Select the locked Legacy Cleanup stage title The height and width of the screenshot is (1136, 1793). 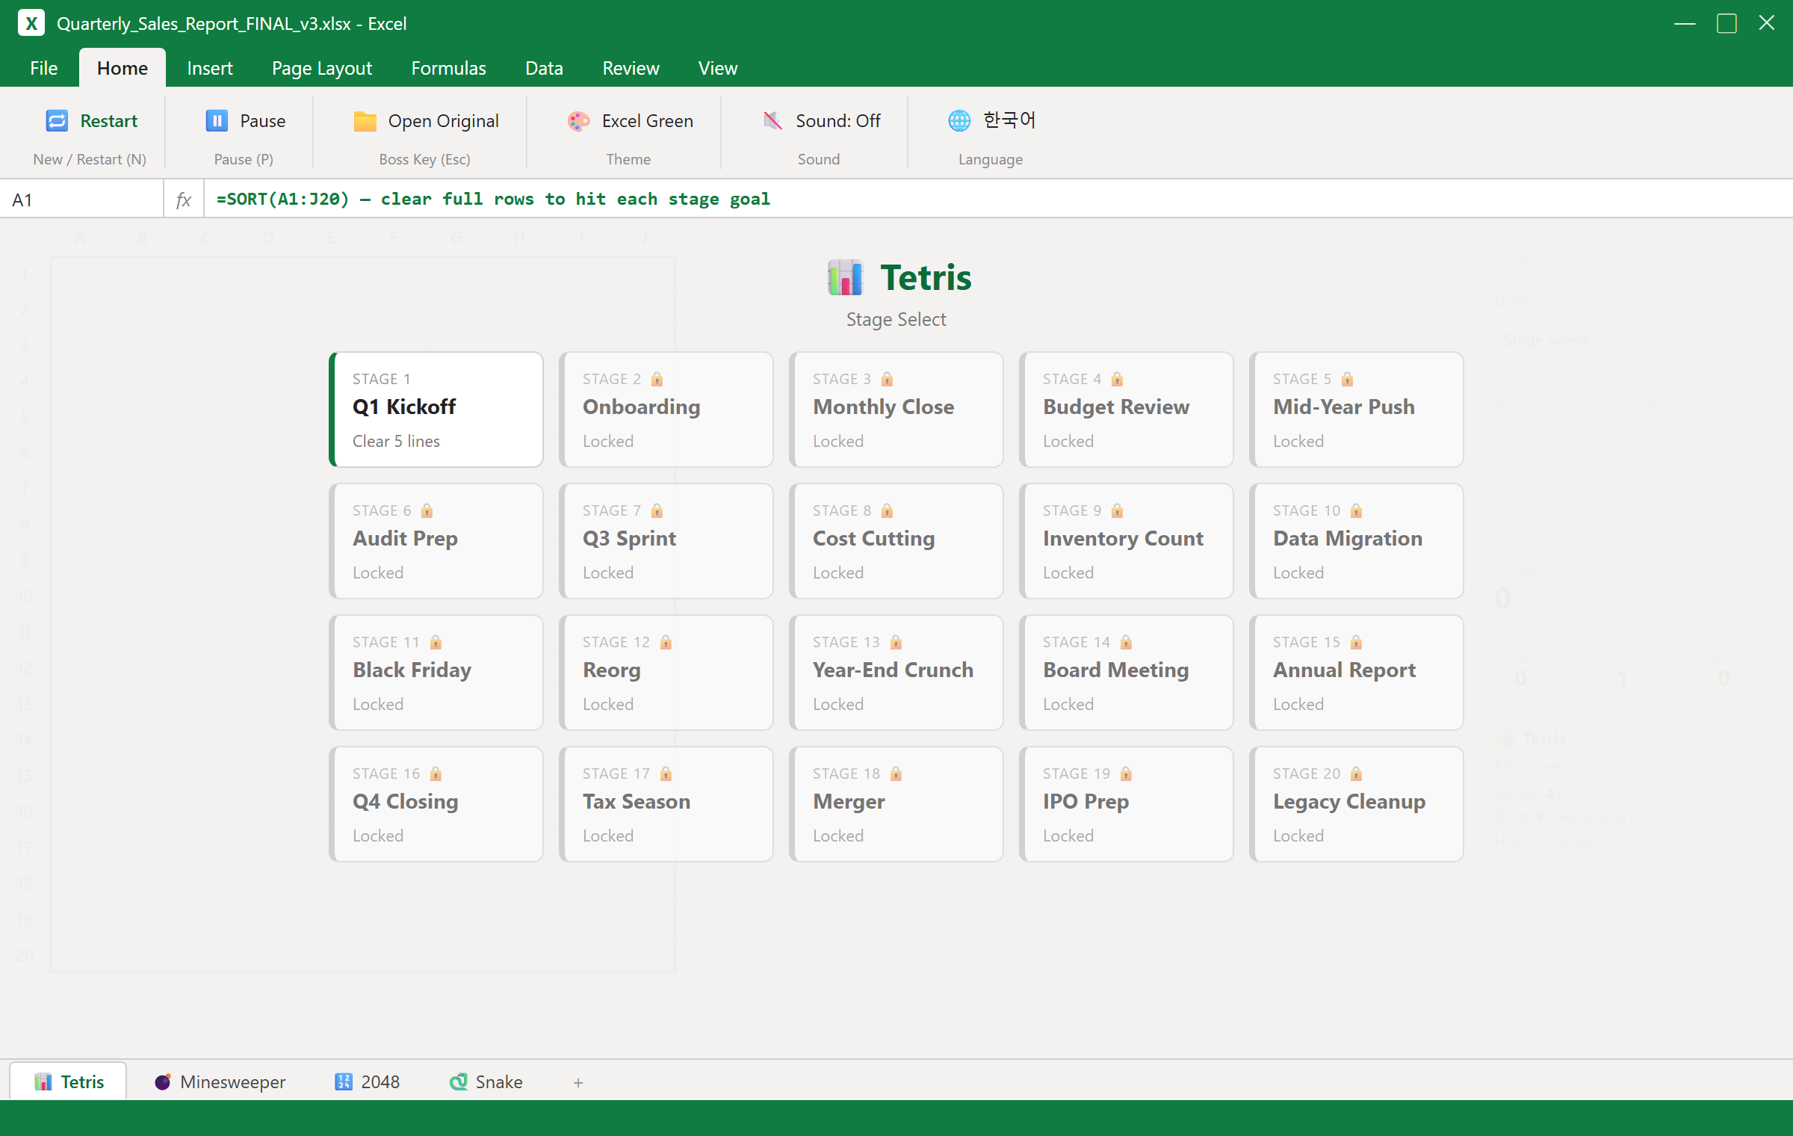pyautogui.click(x=1349, y=801)
